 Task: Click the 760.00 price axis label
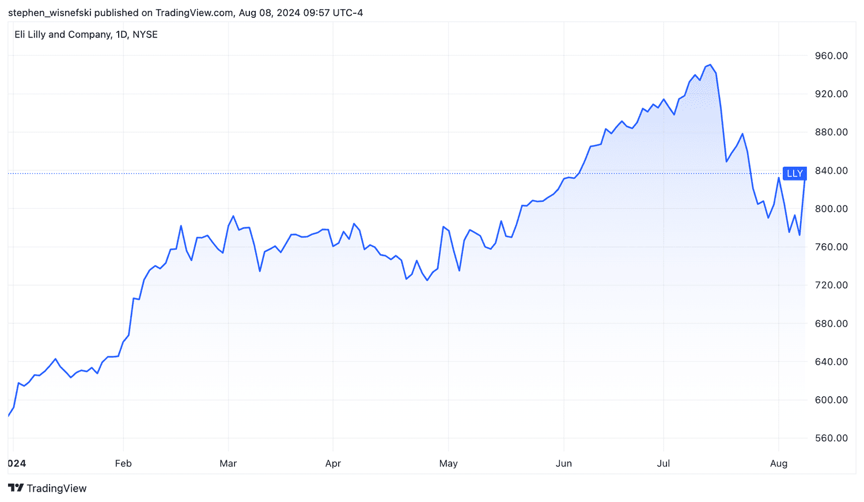click(831, 247)
